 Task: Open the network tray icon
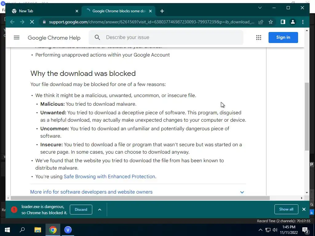point(268,230)
